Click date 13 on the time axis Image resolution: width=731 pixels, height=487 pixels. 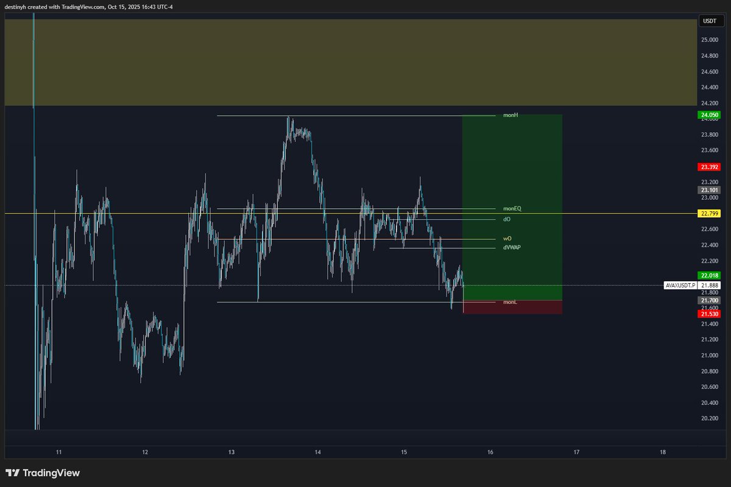[x=231, y=452]
